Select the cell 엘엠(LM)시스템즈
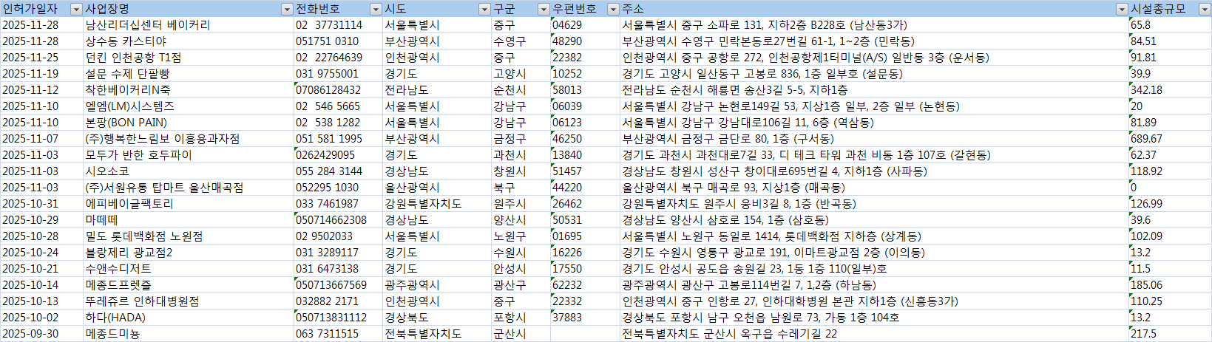The height and width of the screenshot is (342, 1212). pos(189,106)
